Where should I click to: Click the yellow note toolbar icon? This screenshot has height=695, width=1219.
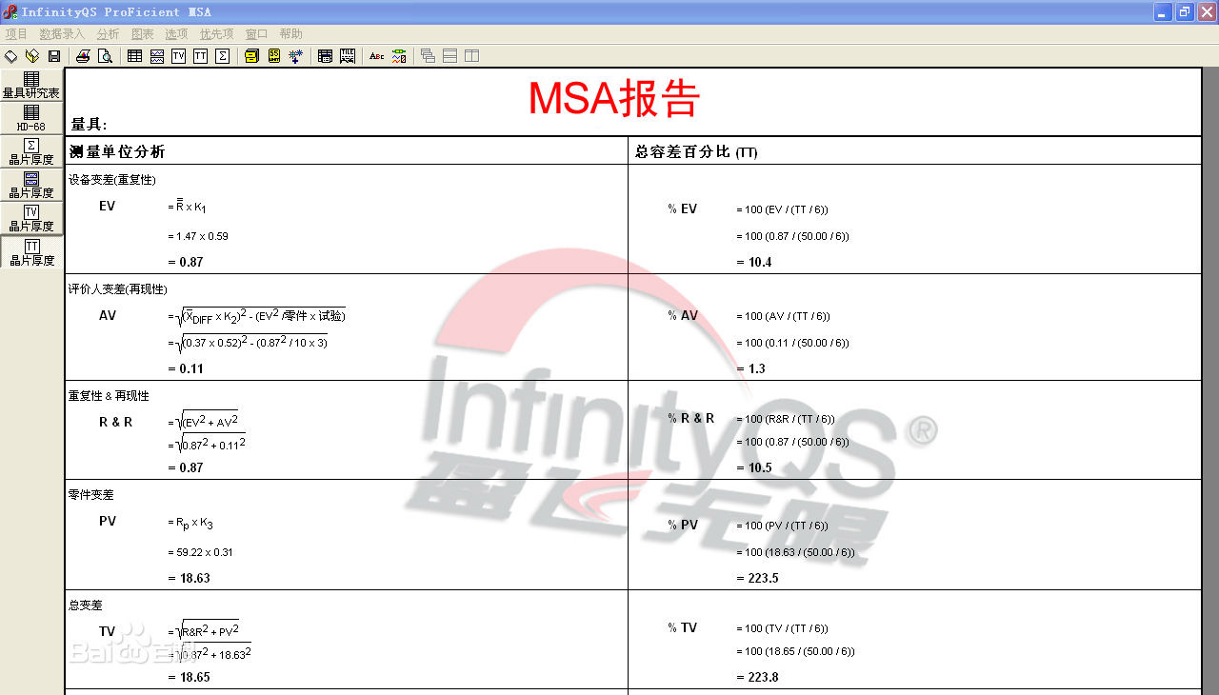(251, 56)
